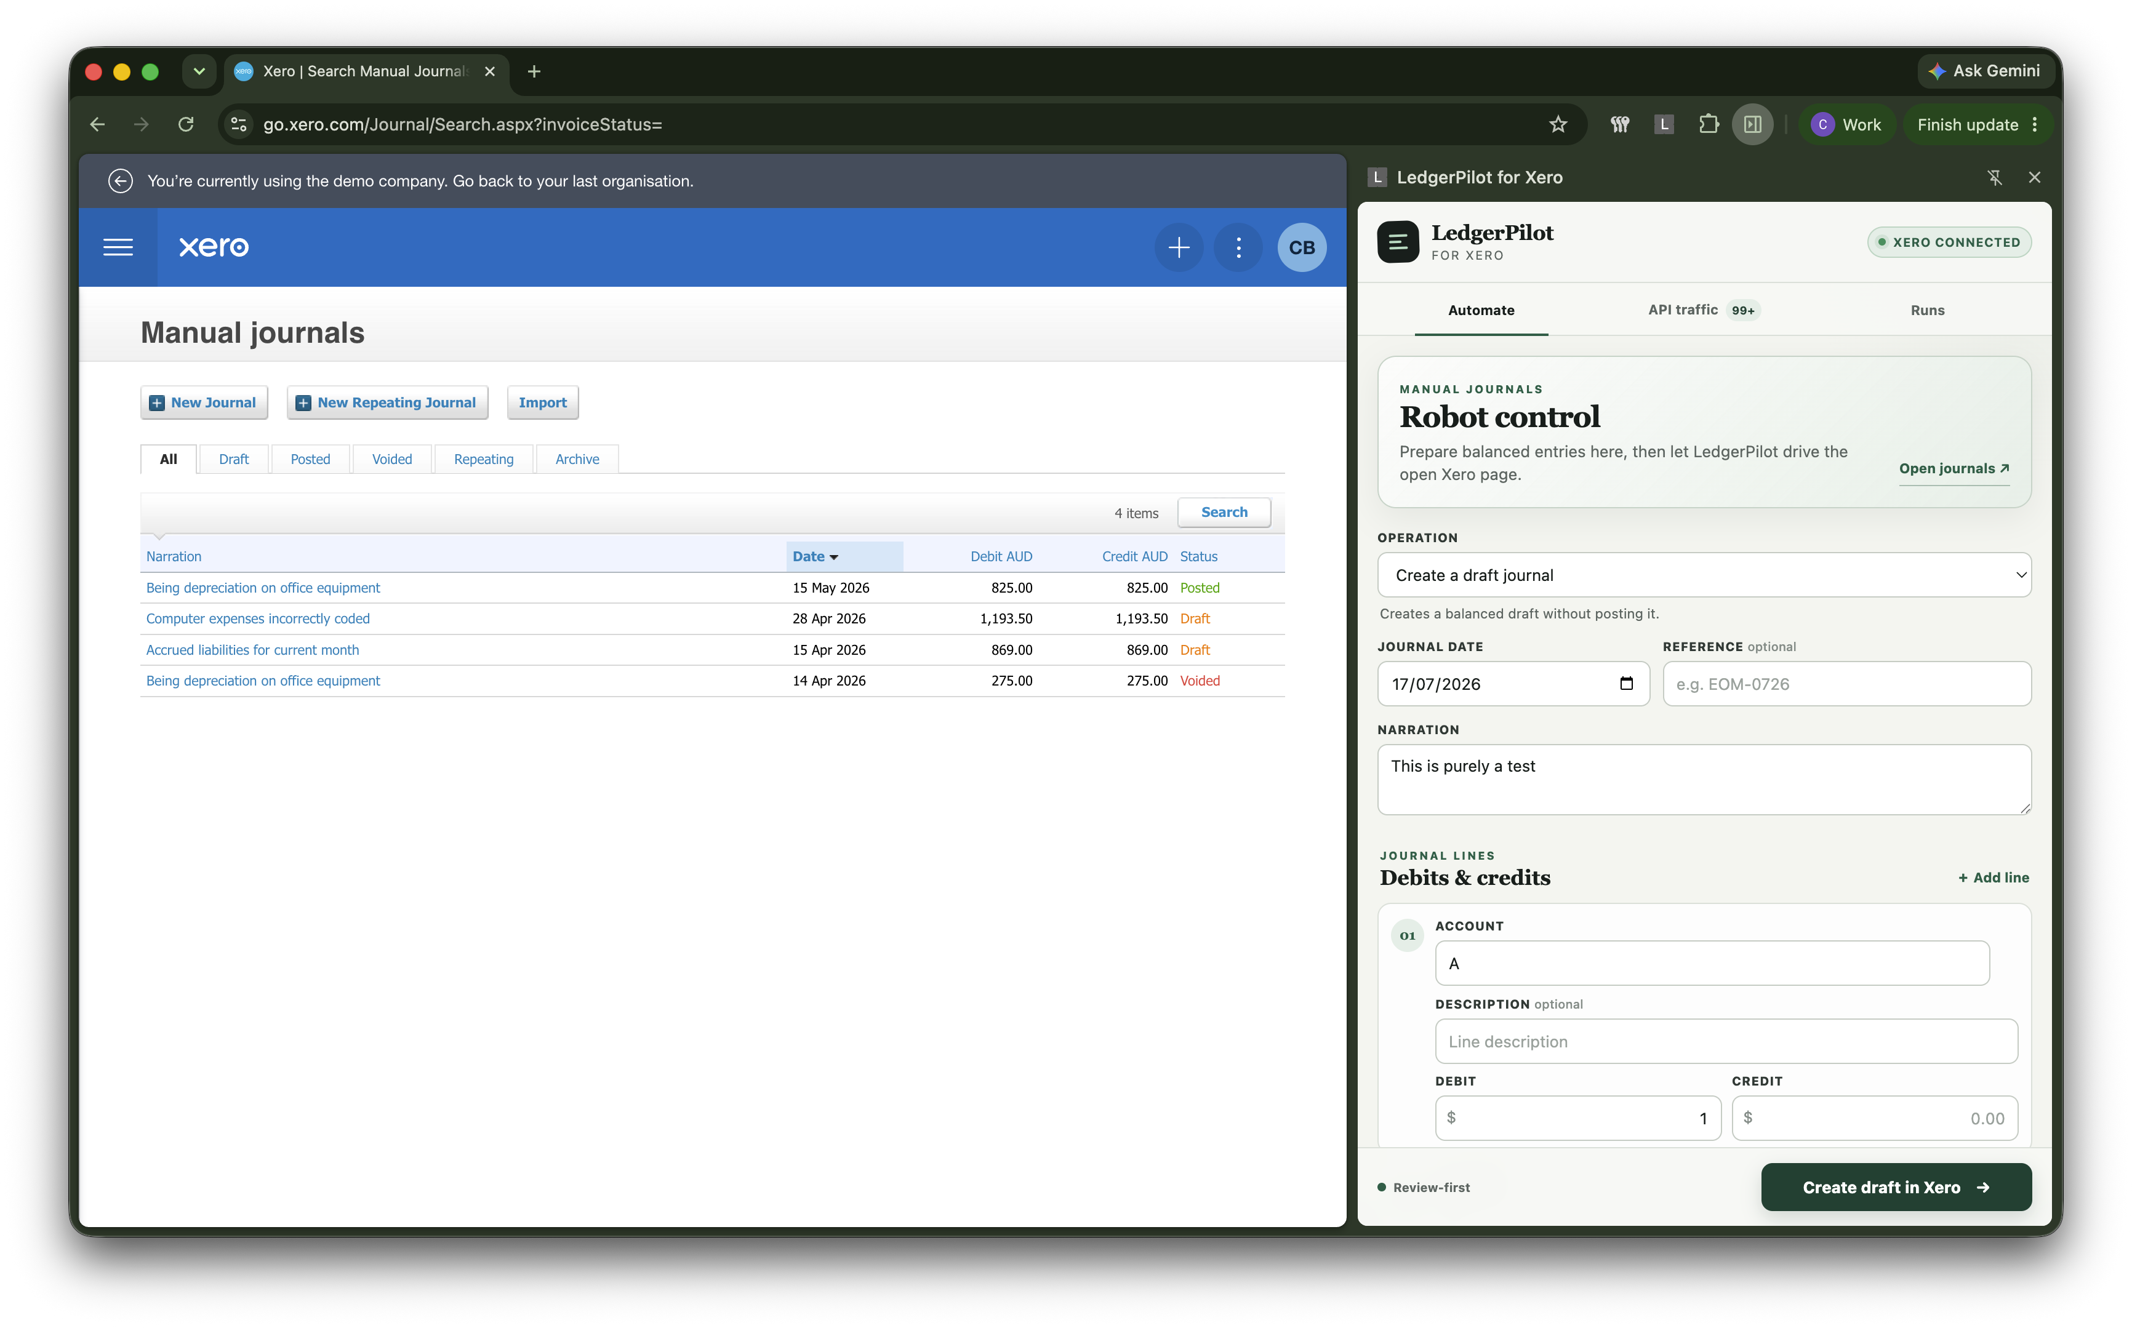
Task: Click into the Narration text area
Action: (x=1703, y=779)
